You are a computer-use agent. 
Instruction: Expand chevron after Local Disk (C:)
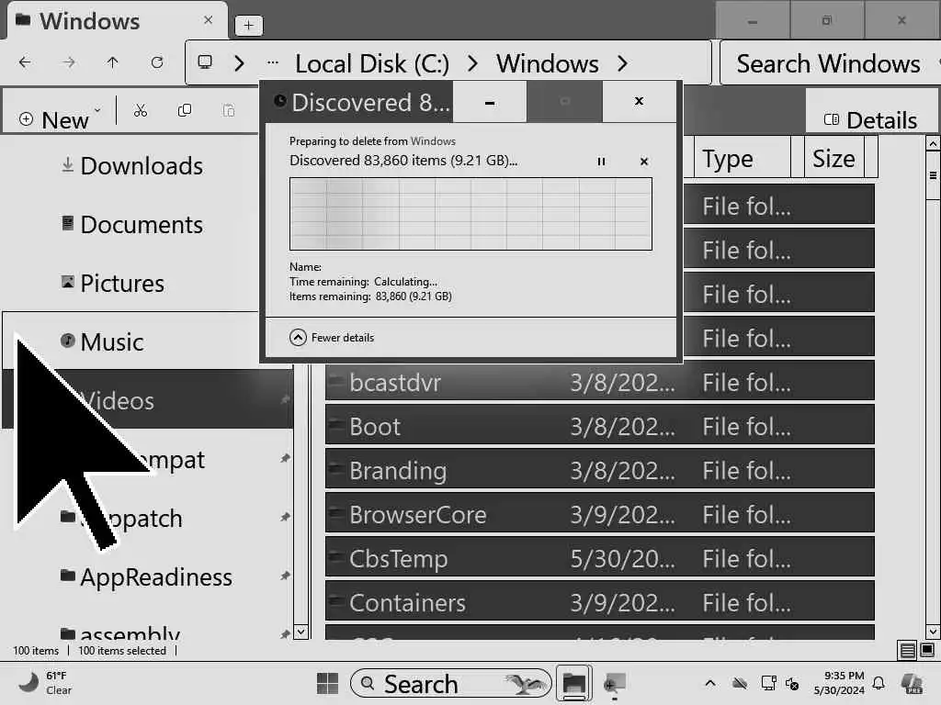point(472,63)
